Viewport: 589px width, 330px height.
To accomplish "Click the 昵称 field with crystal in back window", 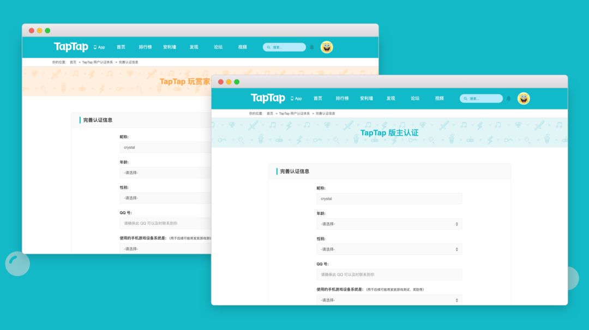I will tap(166, 148).
